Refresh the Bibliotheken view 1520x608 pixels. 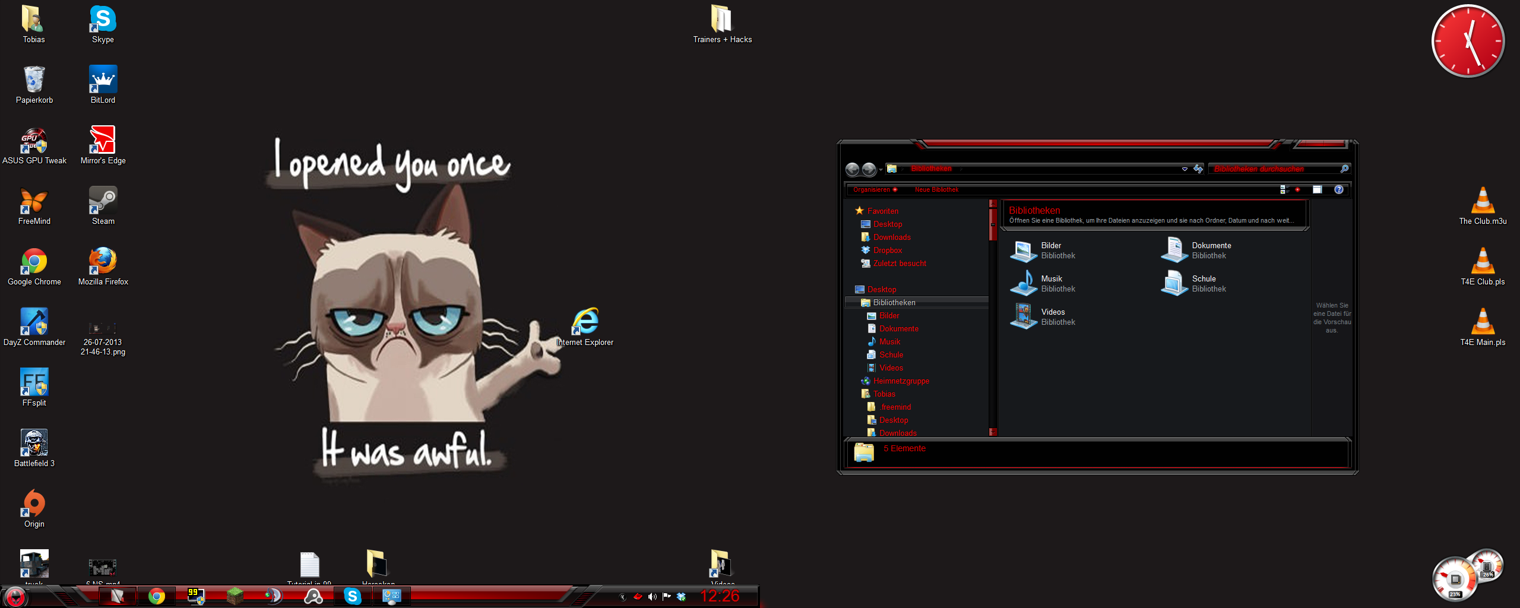1198,169
